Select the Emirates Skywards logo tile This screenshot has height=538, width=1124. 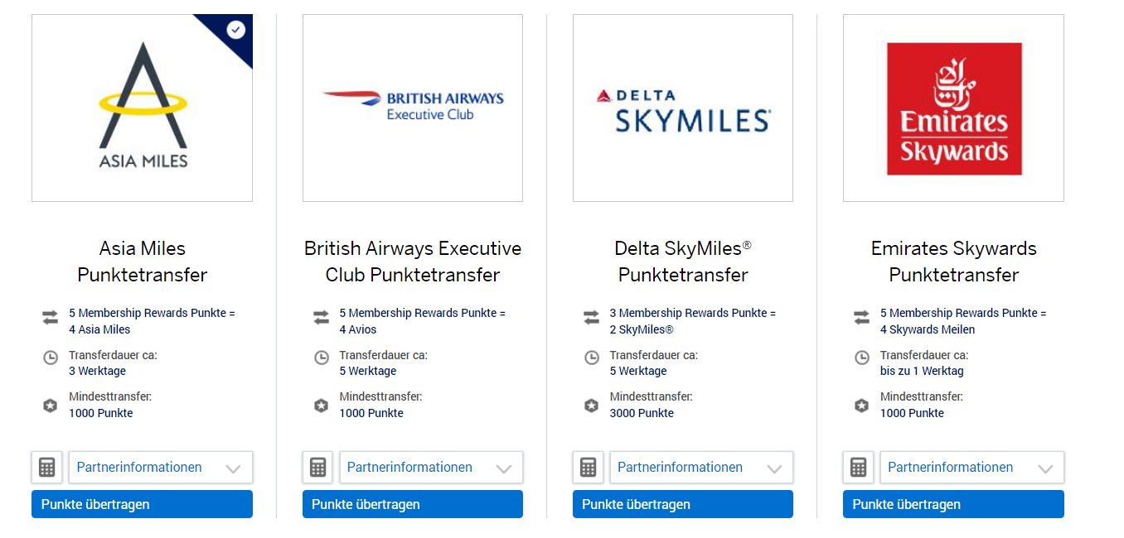pyautogui.click(x=953, y=108)
